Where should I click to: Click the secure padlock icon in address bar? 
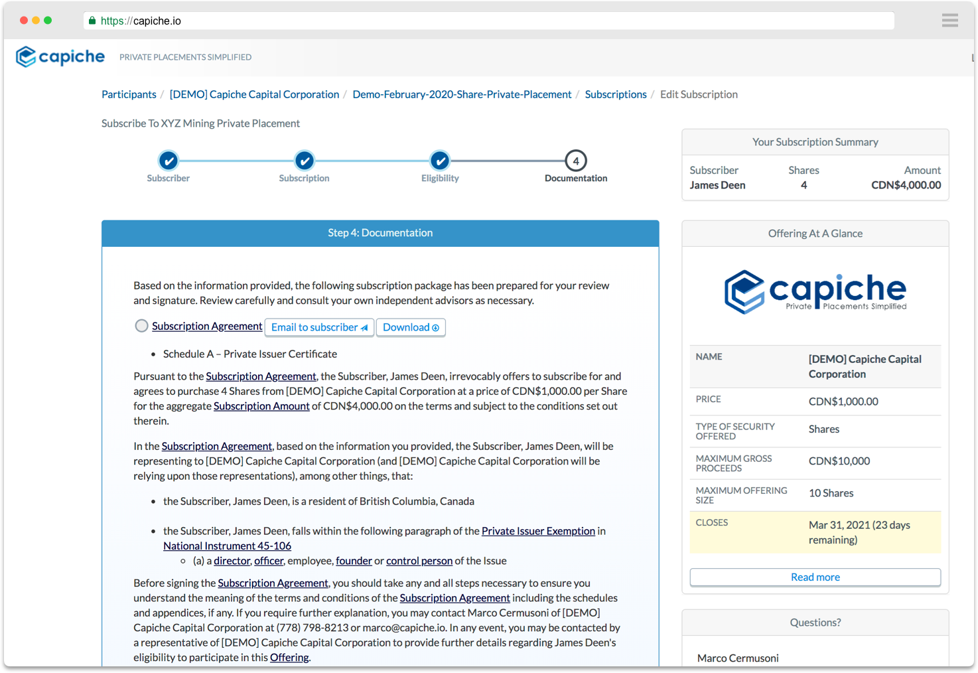92,21
